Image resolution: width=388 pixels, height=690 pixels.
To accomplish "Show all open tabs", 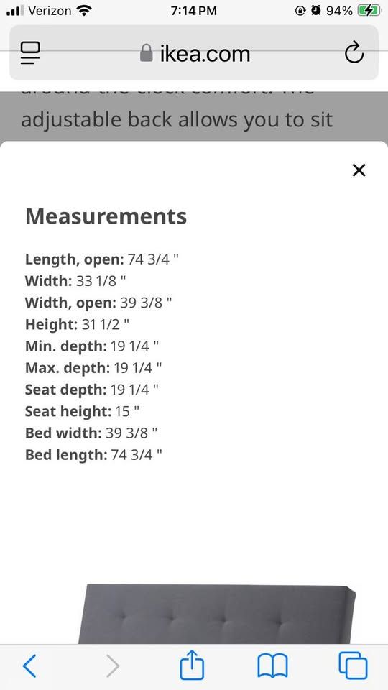I will click(x=353, y=666).
